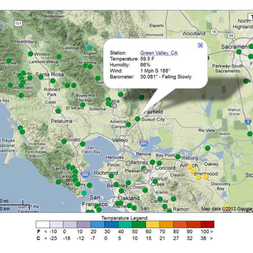Select the US 101 highway shield near Middletown
The height and width of the screenshot is (253, 253).
coord(18,23)
